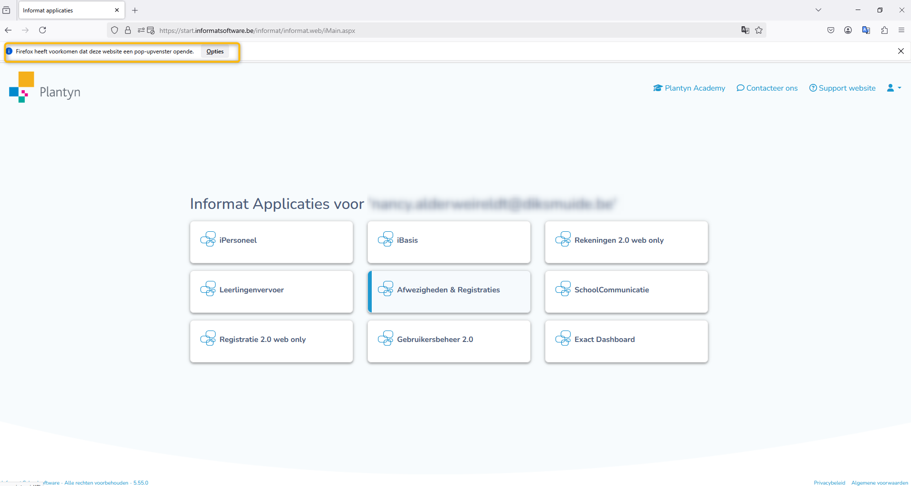This screenshot has height=486, width=911.
Task: Translate this page via address bar icon
Action: tap(745, 30)
